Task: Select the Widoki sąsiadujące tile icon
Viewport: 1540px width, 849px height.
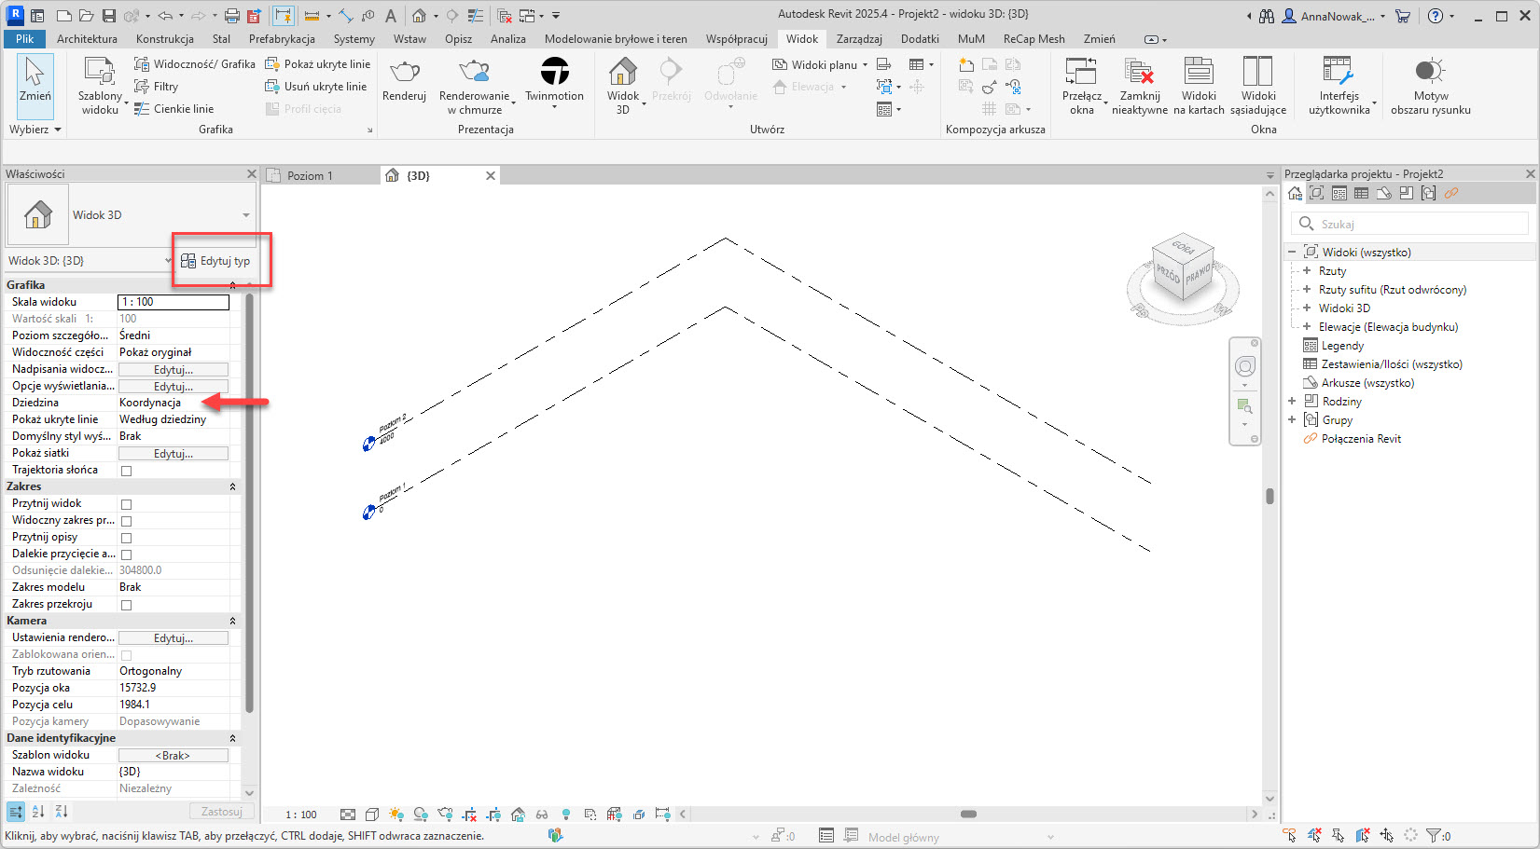Action: [1257, 72]
